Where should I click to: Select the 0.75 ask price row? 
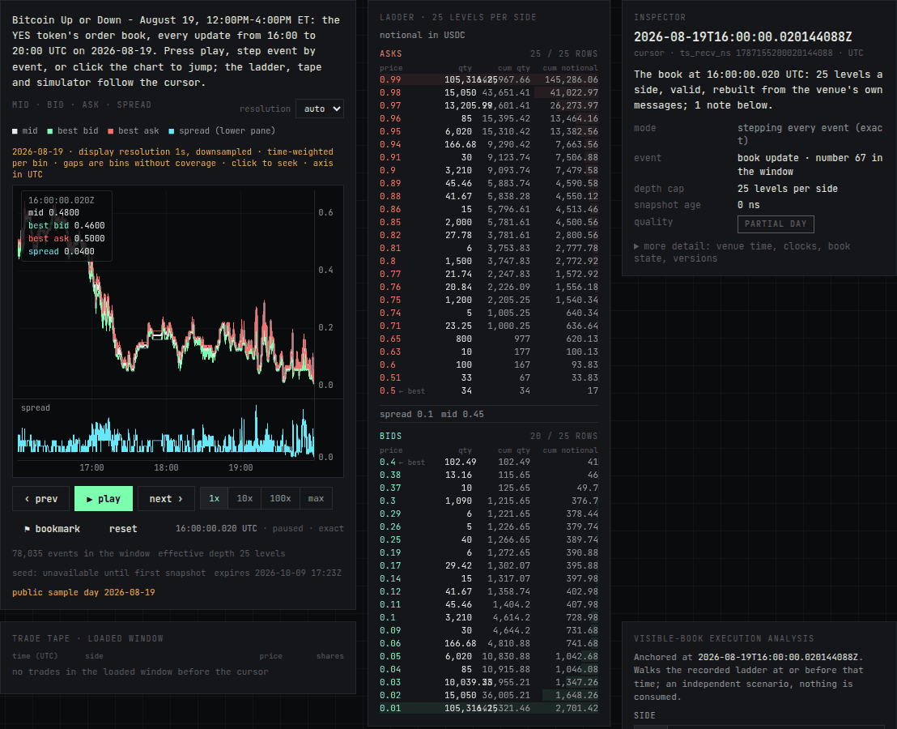point(488,300)
